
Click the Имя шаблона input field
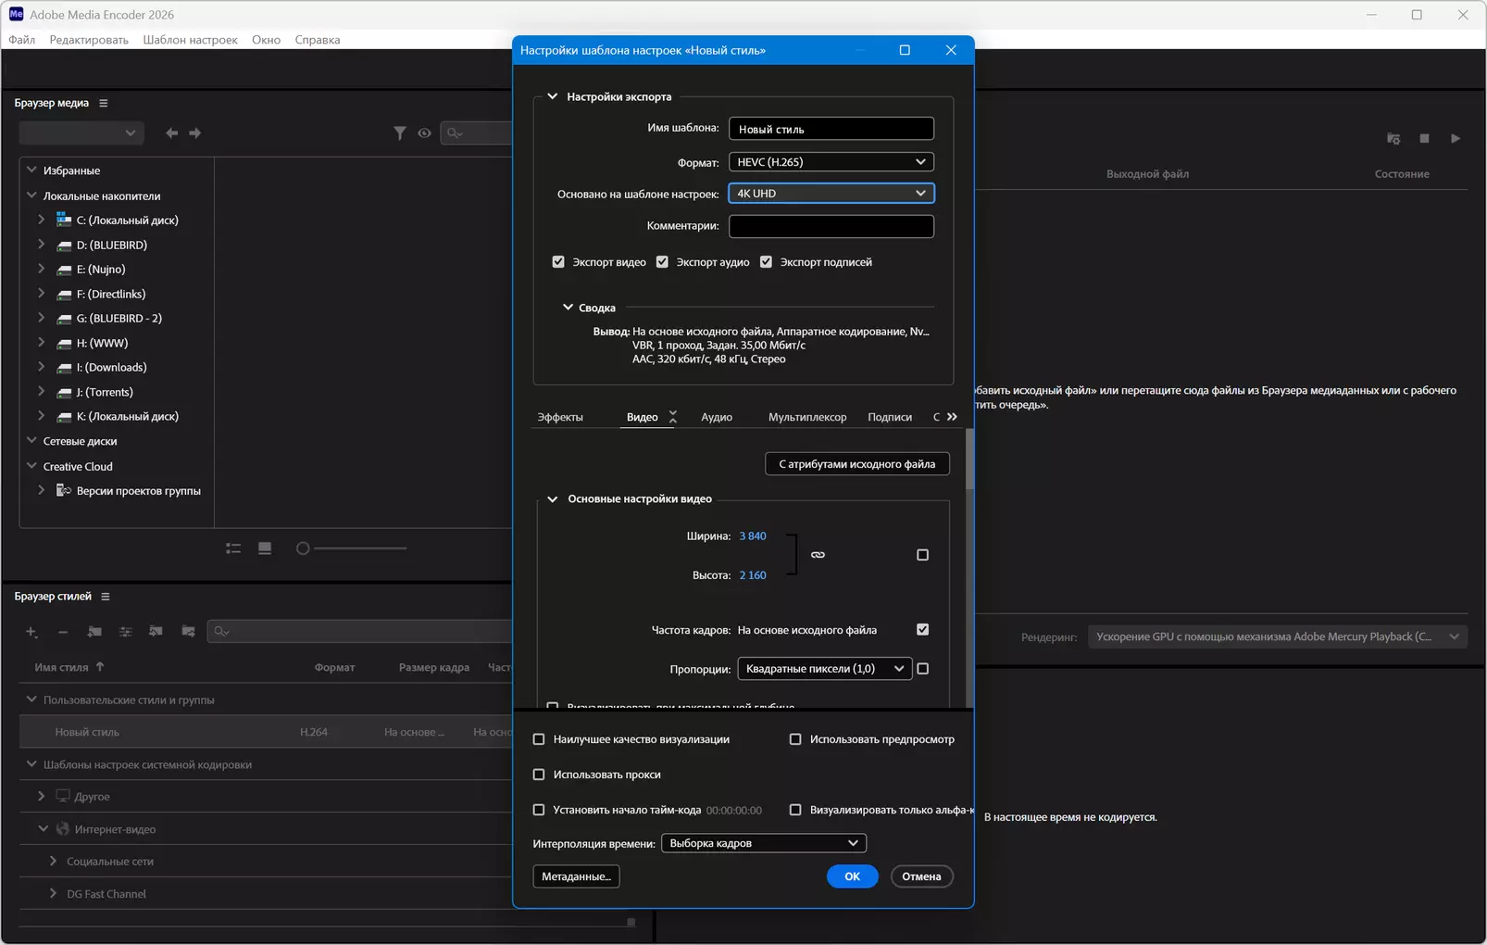831,129
